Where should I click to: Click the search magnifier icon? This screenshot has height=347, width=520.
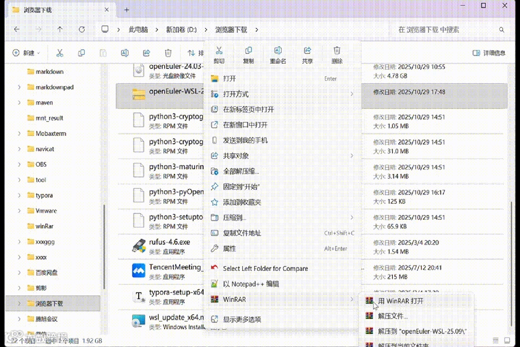502,30
